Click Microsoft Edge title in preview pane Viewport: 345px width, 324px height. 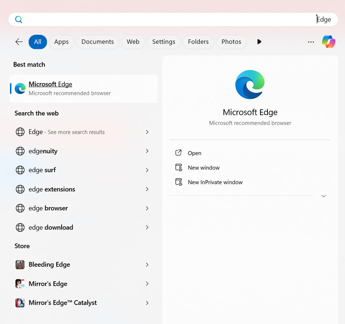pos(250,113)
